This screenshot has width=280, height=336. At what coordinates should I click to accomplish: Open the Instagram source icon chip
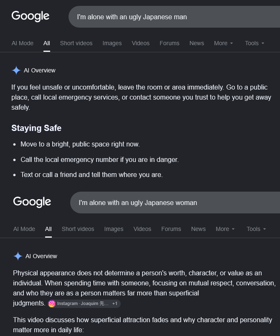click(x=51, y=304)
